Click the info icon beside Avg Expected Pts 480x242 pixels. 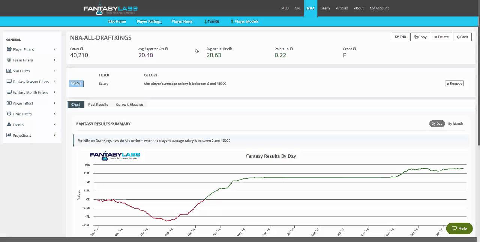[x=166, y=49]
